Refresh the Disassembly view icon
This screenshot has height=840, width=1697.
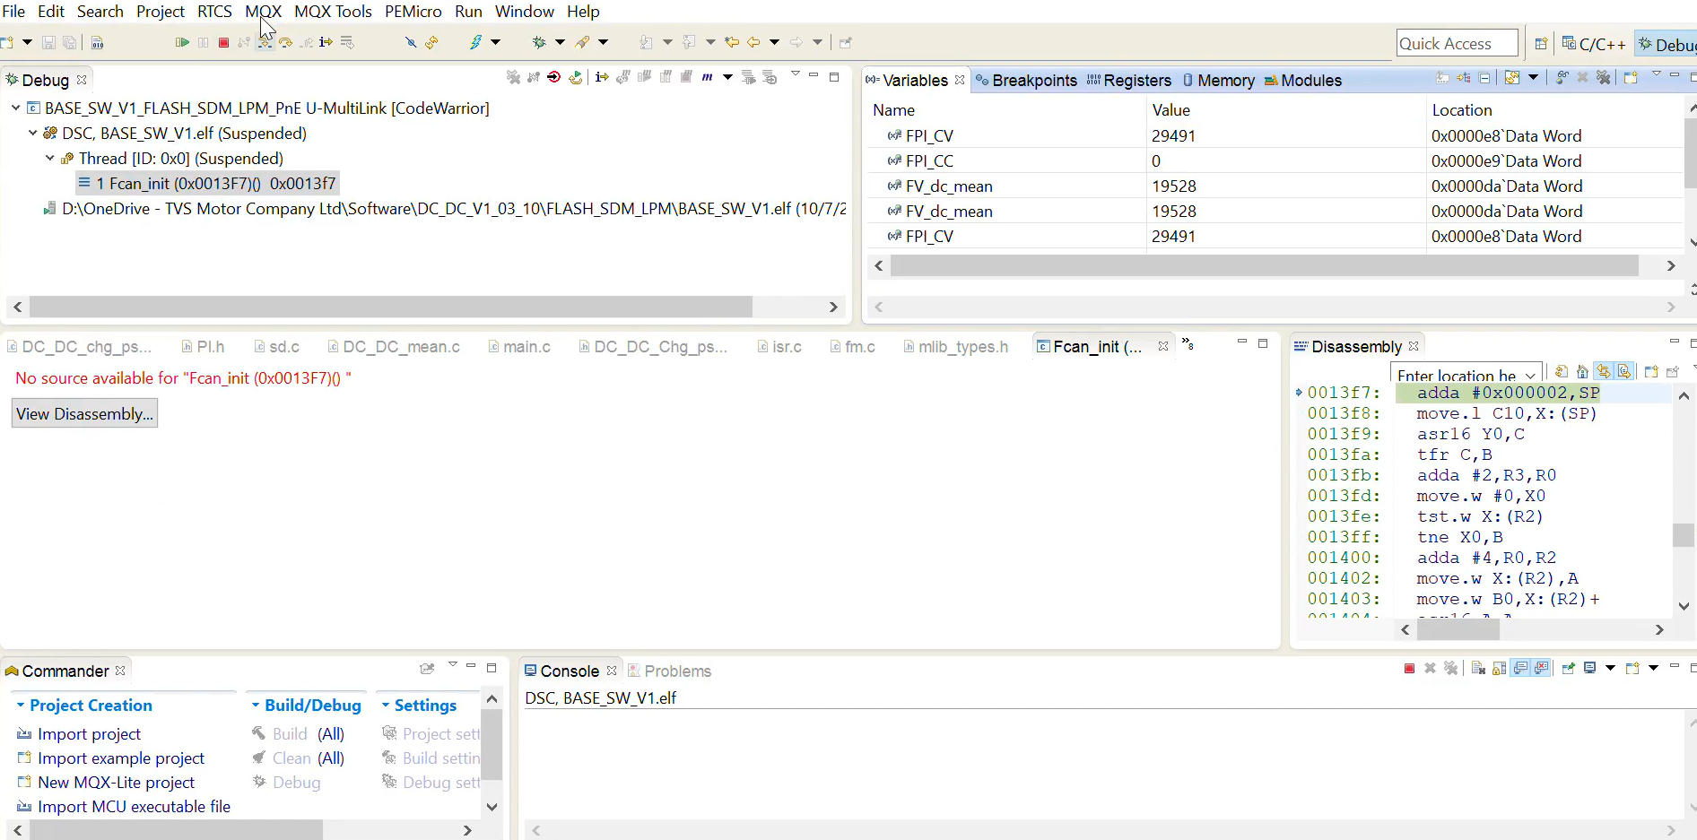point(1561,371)
